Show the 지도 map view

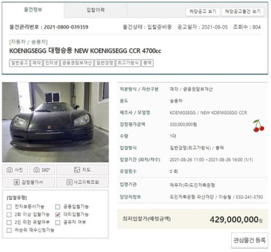coord(82,170)
